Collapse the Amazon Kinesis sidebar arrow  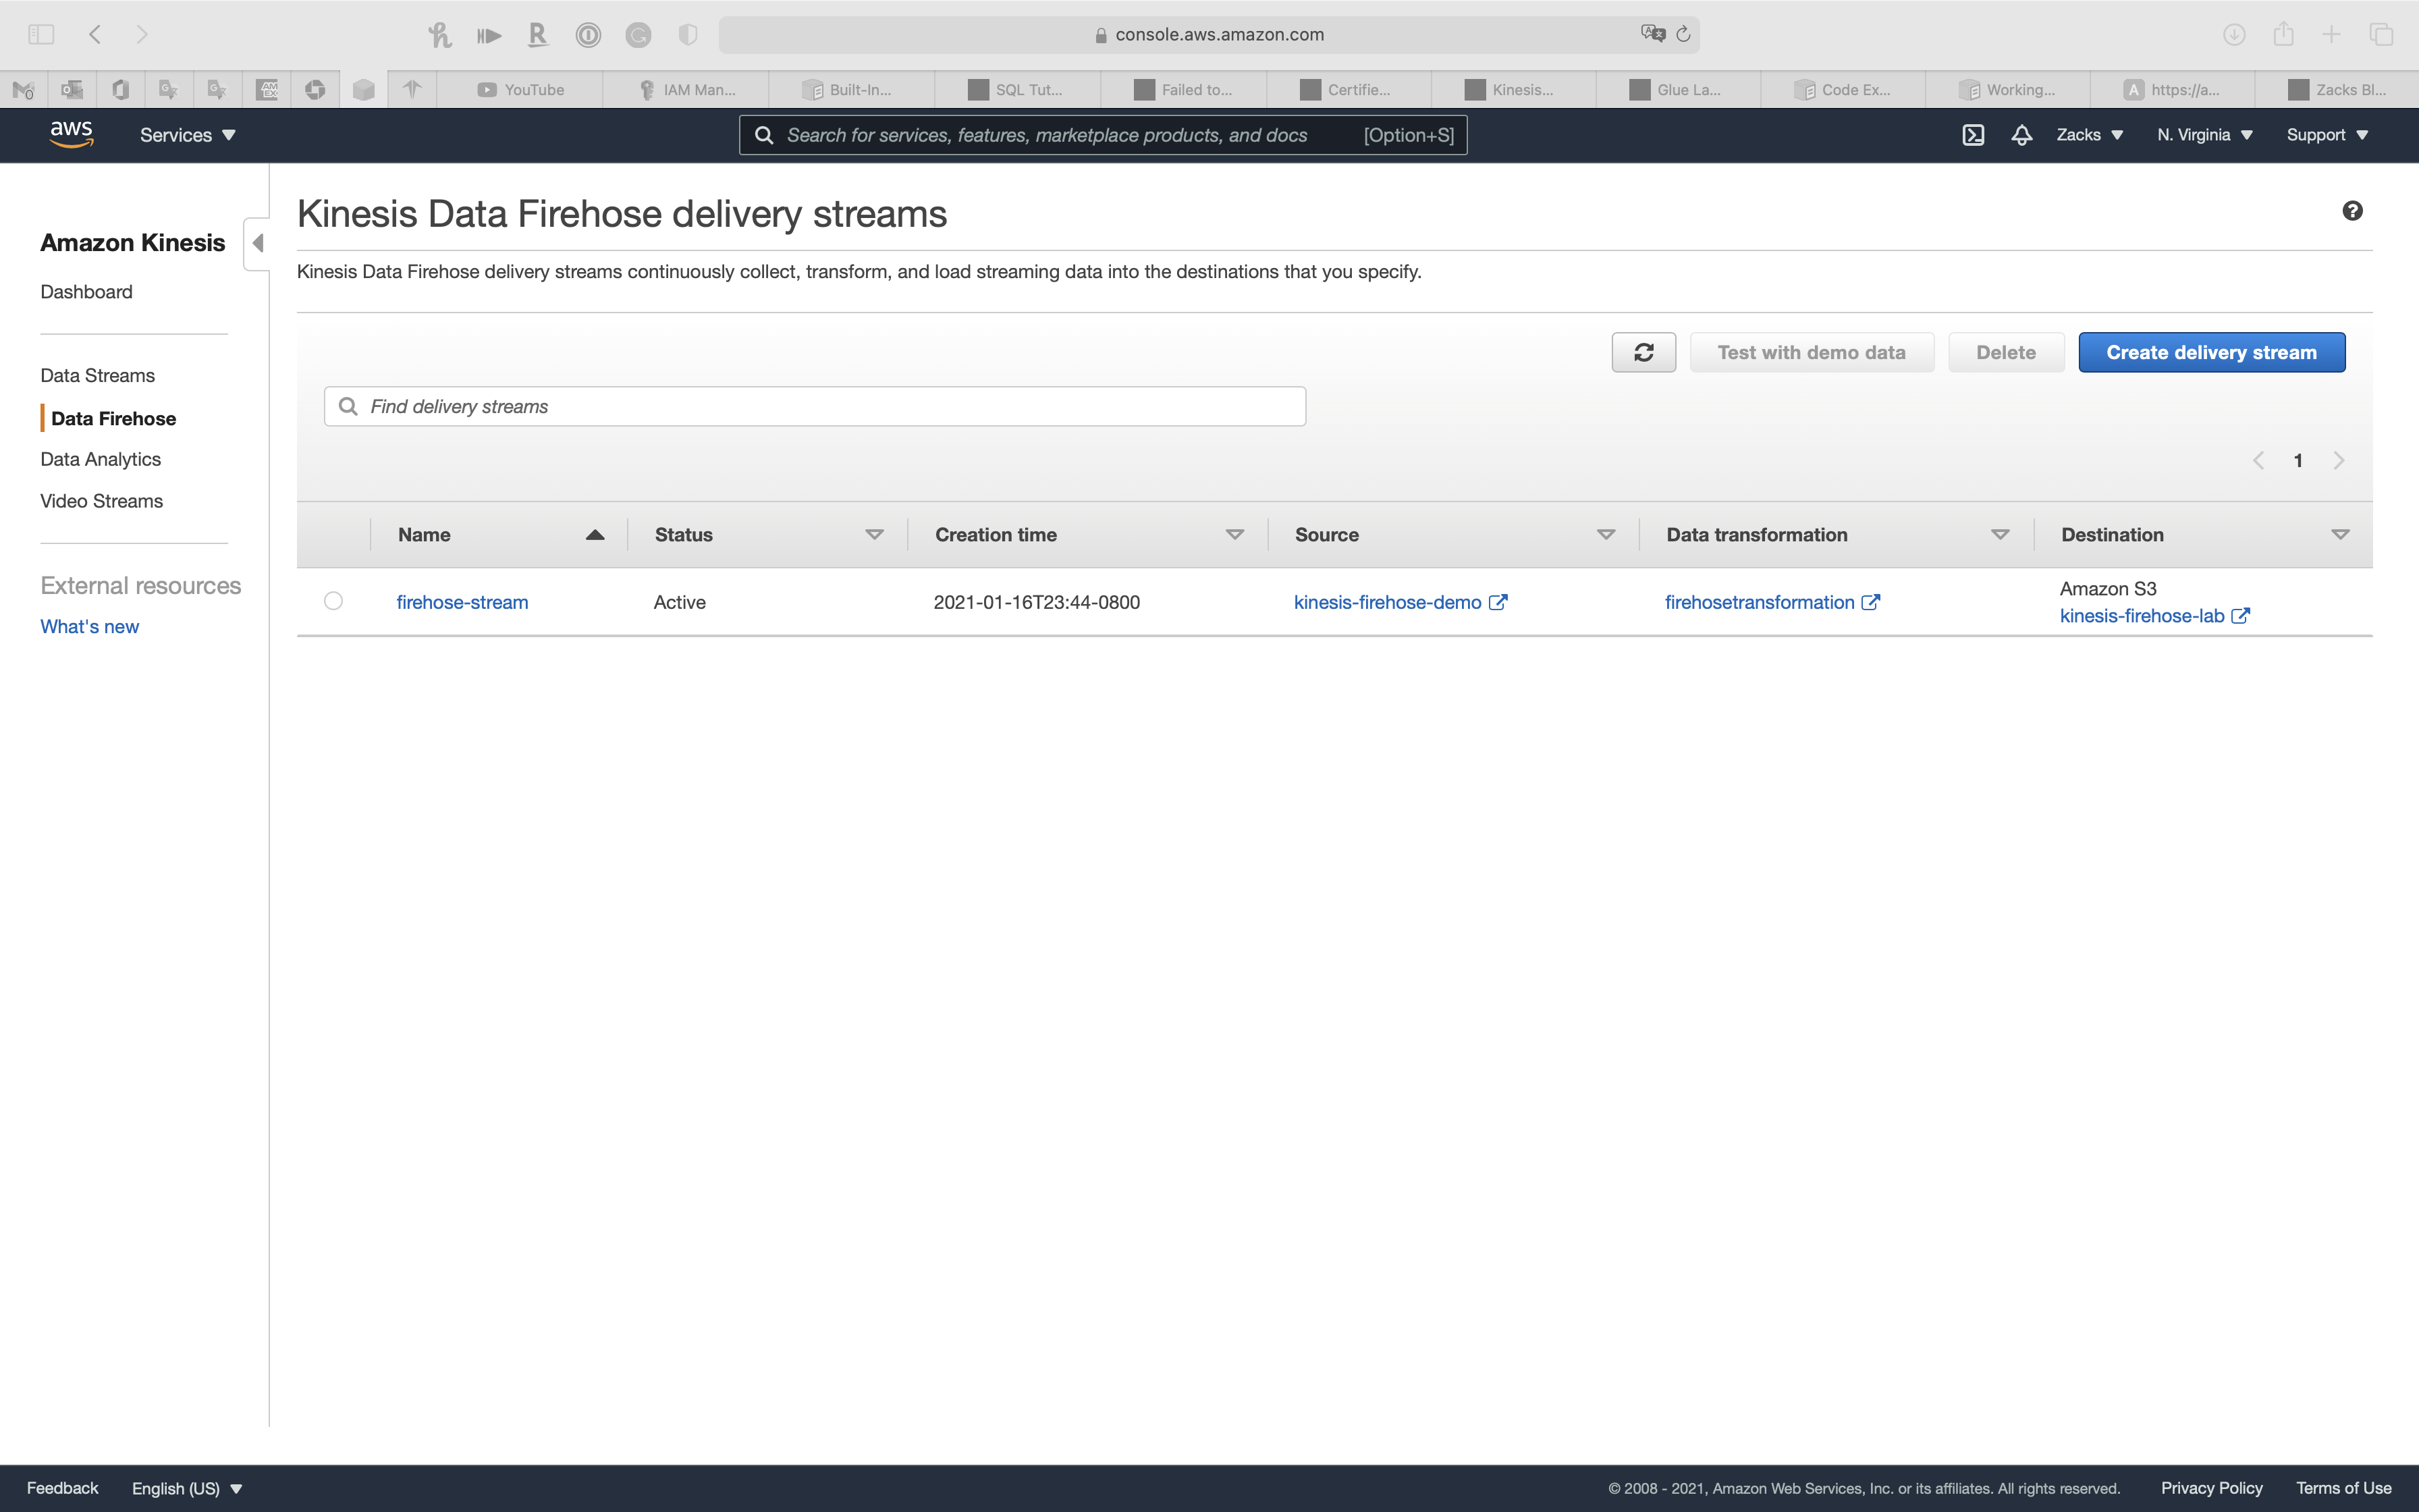258,243
